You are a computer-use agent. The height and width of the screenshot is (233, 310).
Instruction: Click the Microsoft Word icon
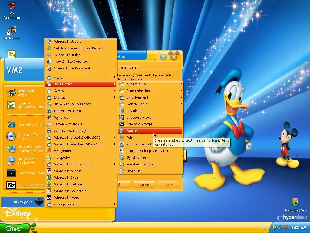49,198
